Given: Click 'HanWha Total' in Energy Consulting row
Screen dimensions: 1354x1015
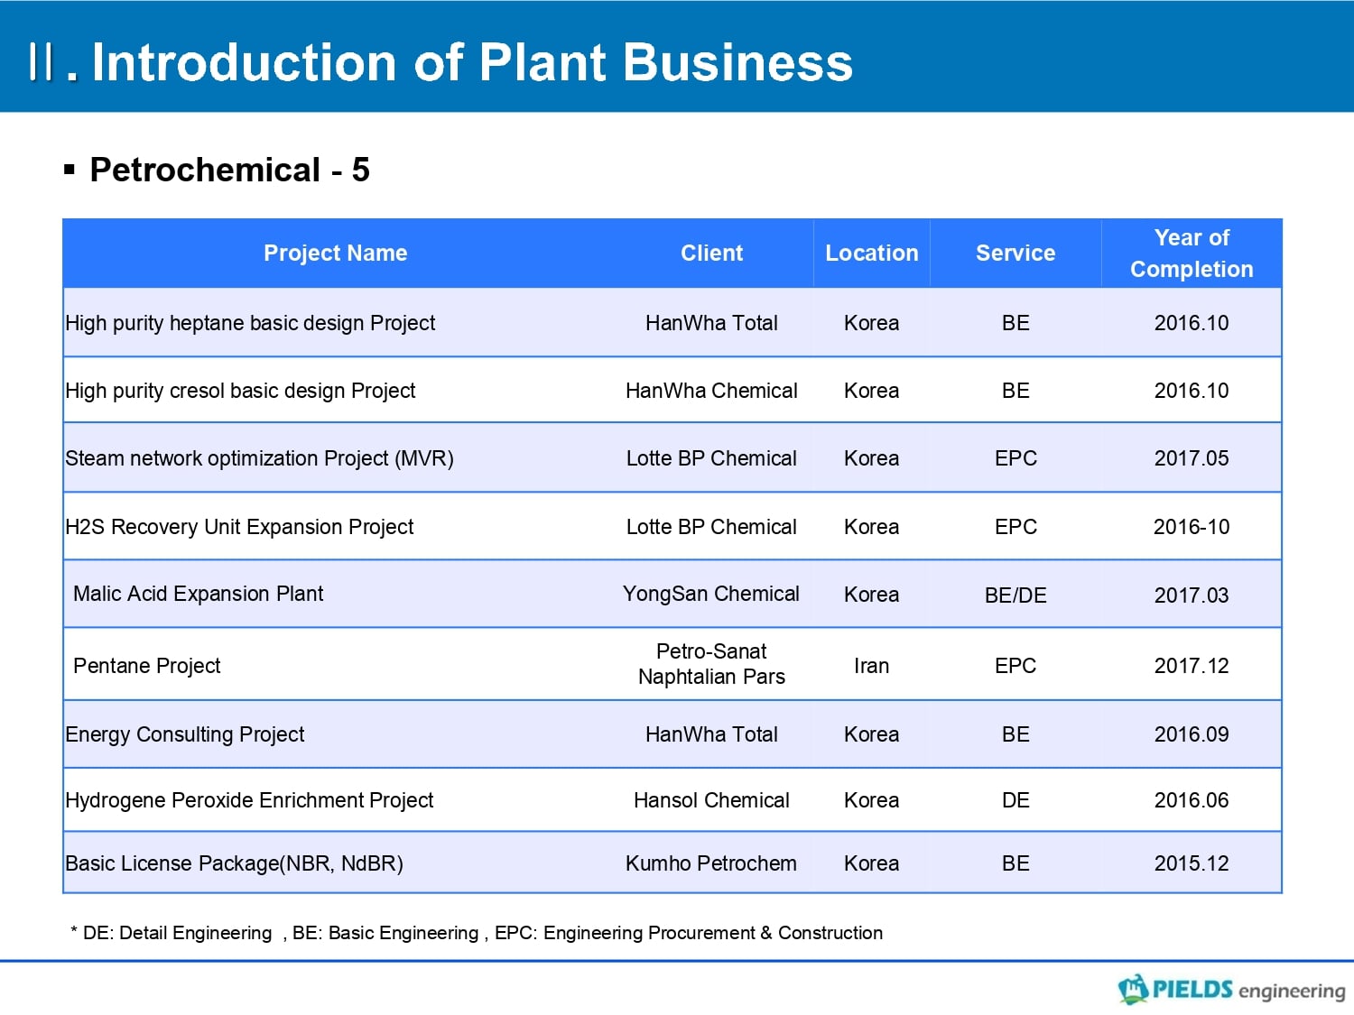Looking at the screenshot, I should click(711, 734).
